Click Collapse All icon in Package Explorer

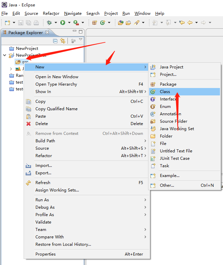click(x=55, y=41)
